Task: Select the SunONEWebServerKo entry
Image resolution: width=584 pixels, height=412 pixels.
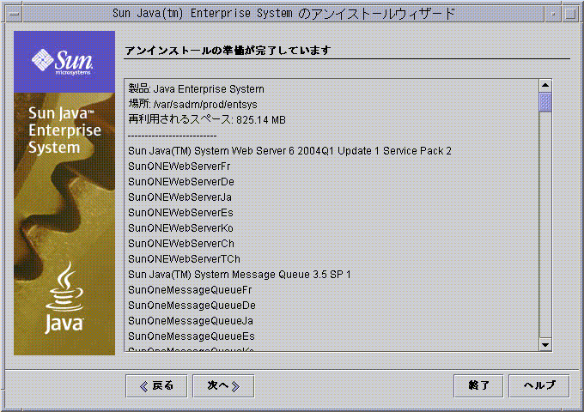Action: pyautogui.click(x=180, y=228)
